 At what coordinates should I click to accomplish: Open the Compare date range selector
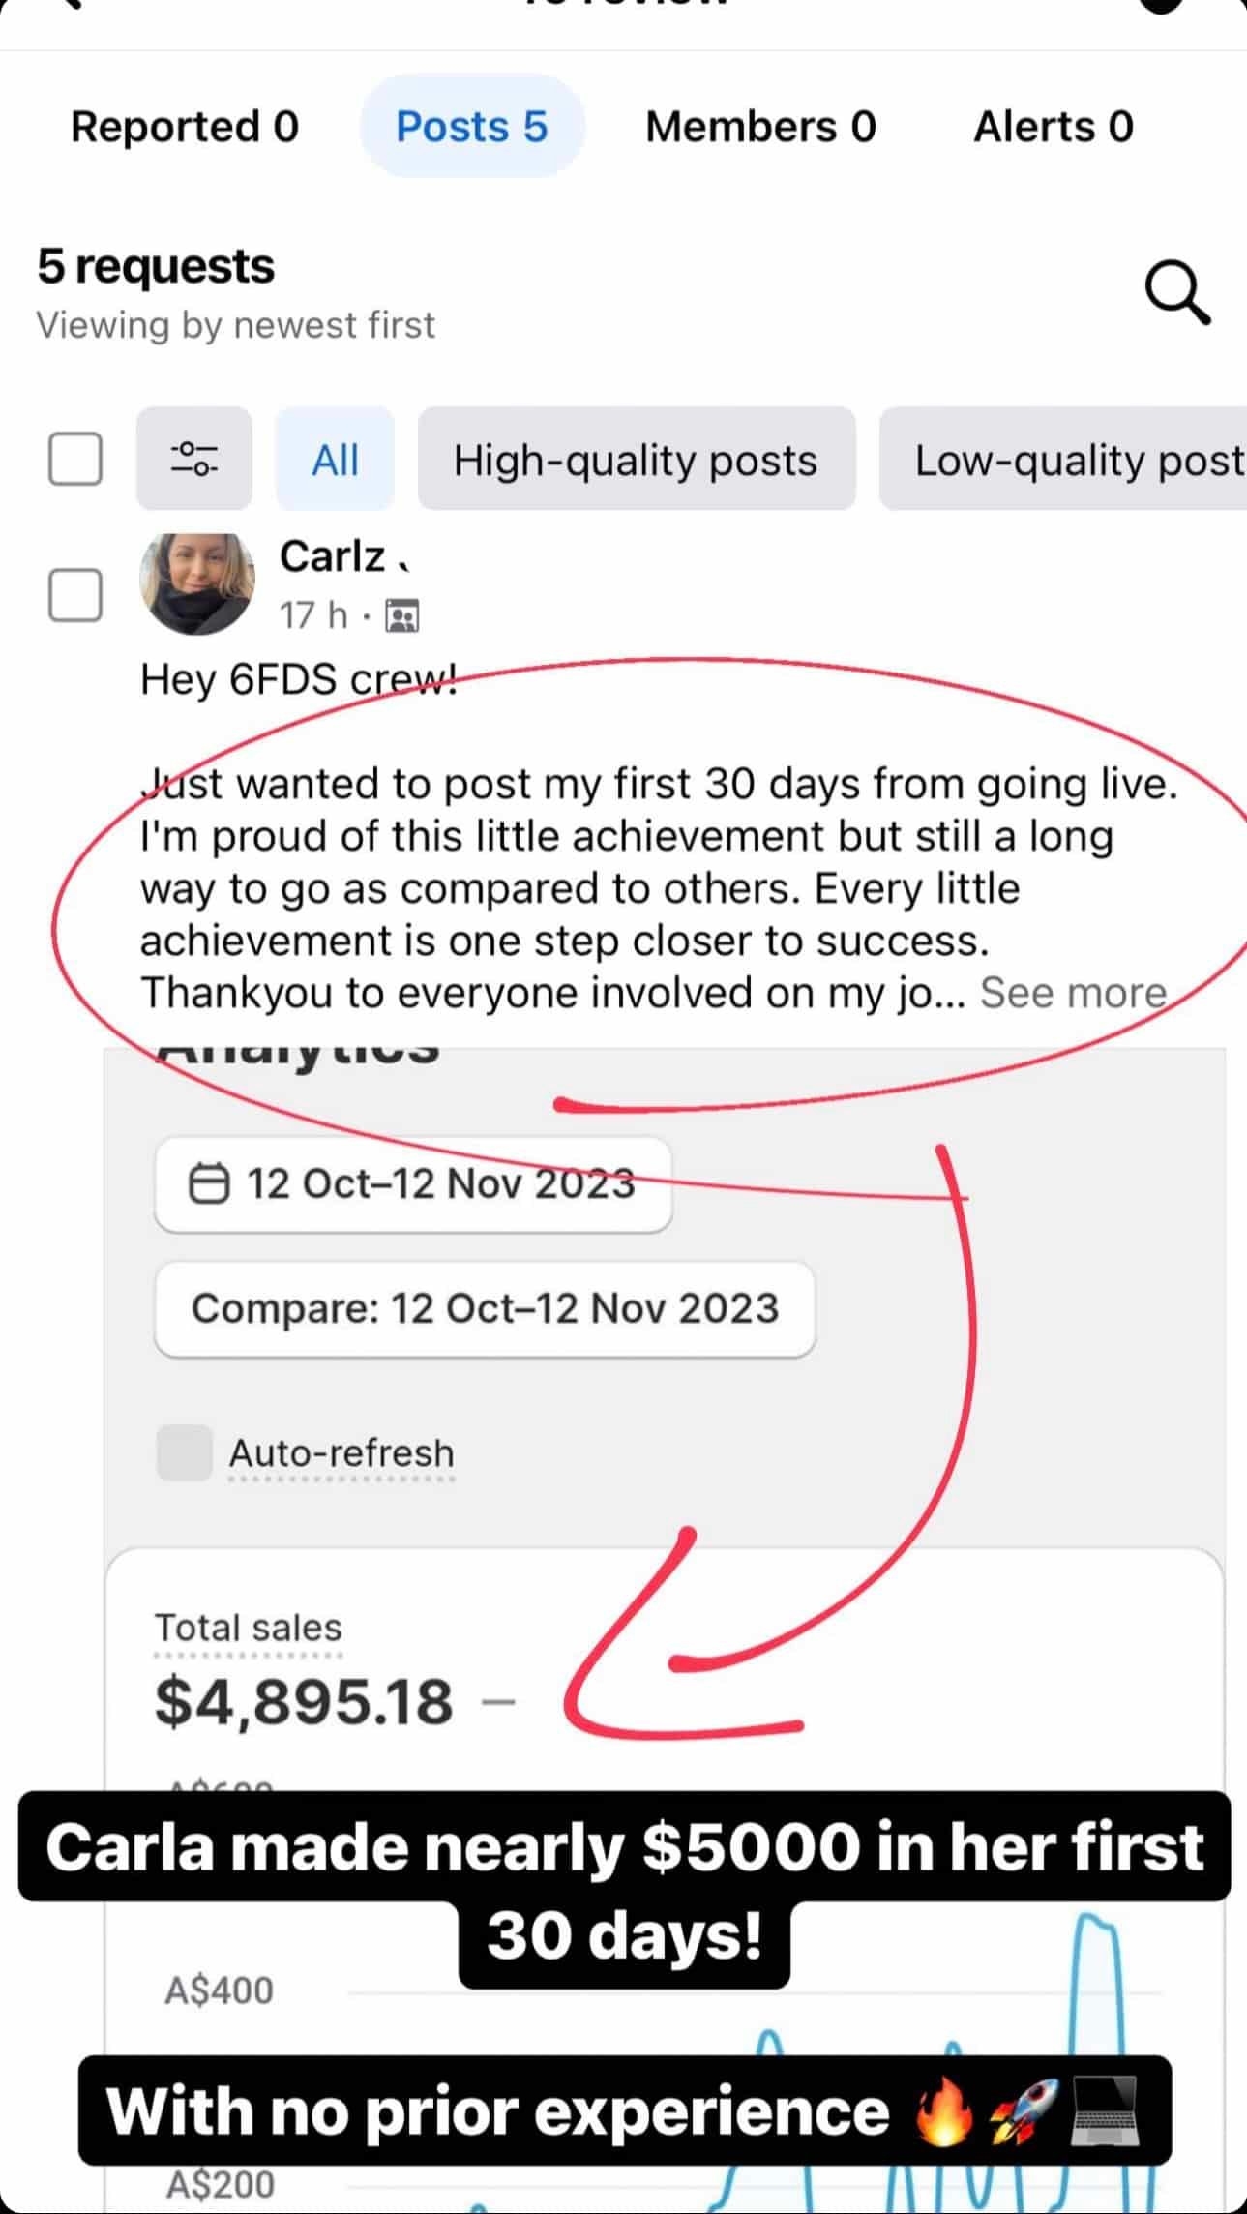[485, 1308]
